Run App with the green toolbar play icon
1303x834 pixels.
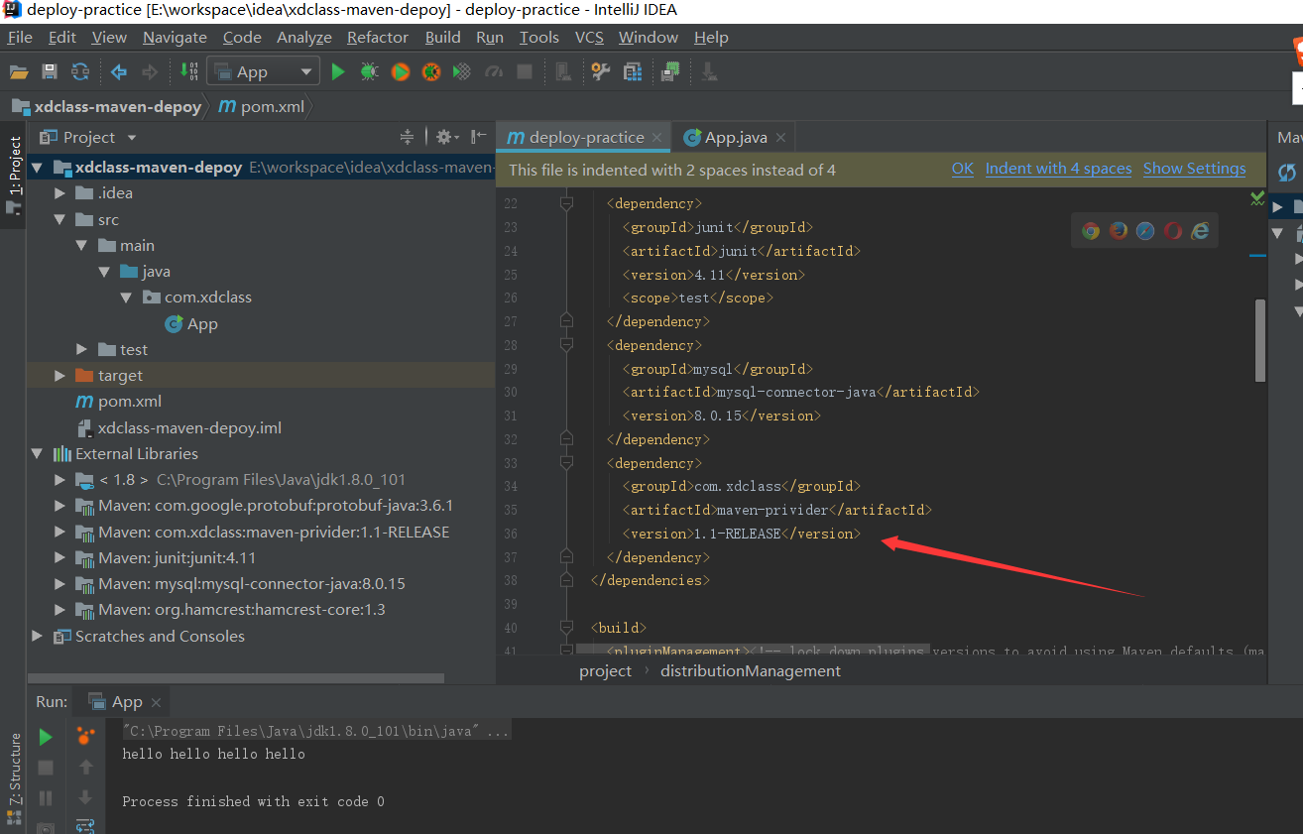pos(338,71)
